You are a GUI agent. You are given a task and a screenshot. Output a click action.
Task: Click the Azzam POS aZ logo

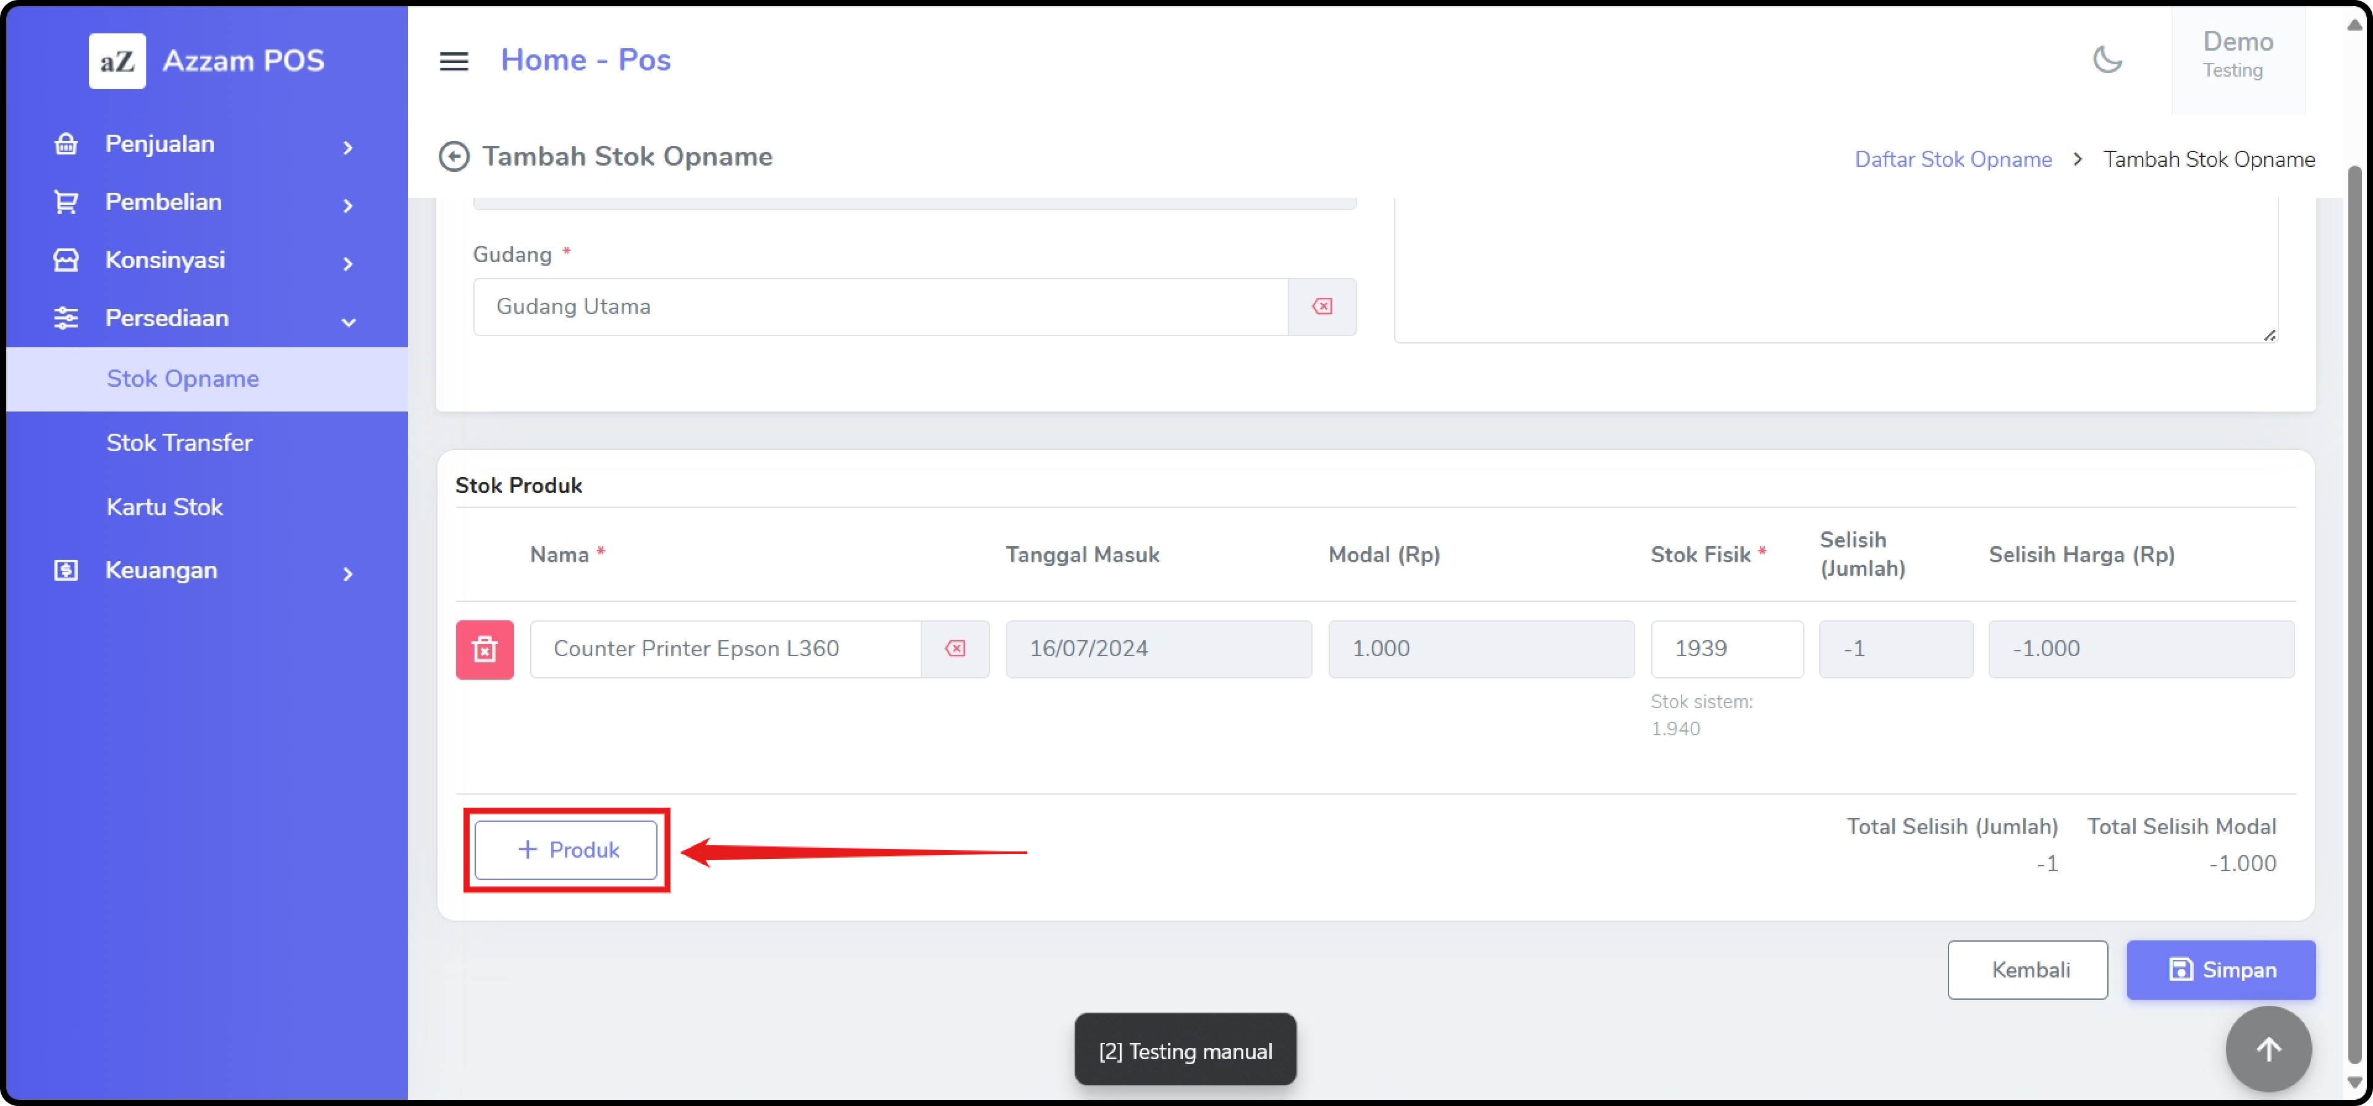[x=117, y=61]
